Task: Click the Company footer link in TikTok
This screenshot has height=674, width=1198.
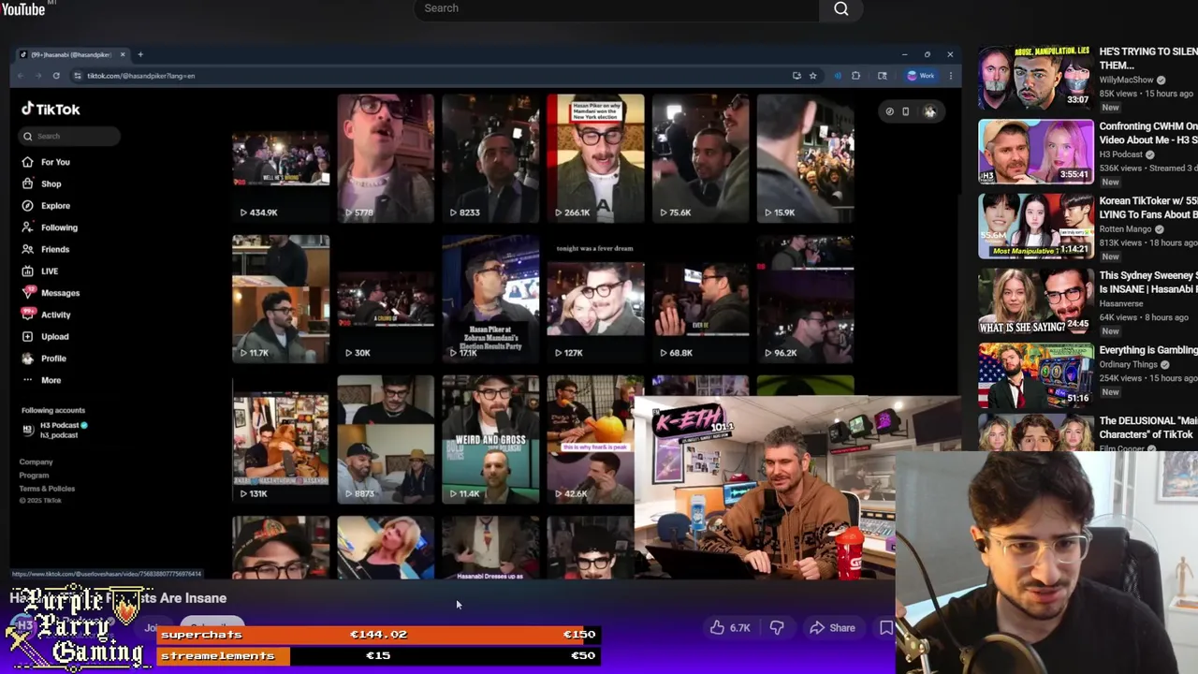Action: pos(36,462)
